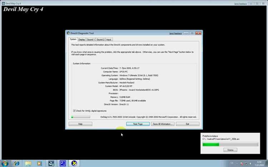
Task: Toggle Check for WHQL digital signatures
Action: pos(74,111)
